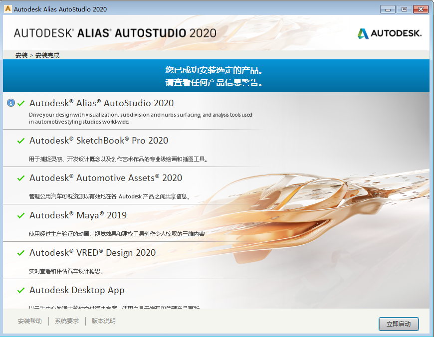This screenshot has height=337, width=434.
Task: Close the installer with the red X
Action: [421, 9]
